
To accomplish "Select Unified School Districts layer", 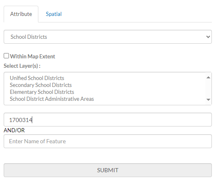I will click(x=37, y=78).
